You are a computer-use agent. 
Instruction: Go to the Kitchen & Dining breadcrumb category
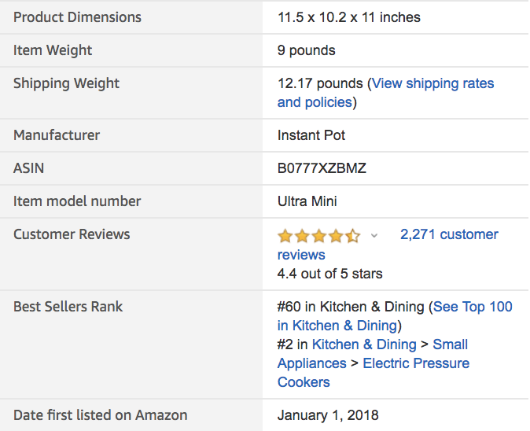pyautogui.click(x=364, y=344)
